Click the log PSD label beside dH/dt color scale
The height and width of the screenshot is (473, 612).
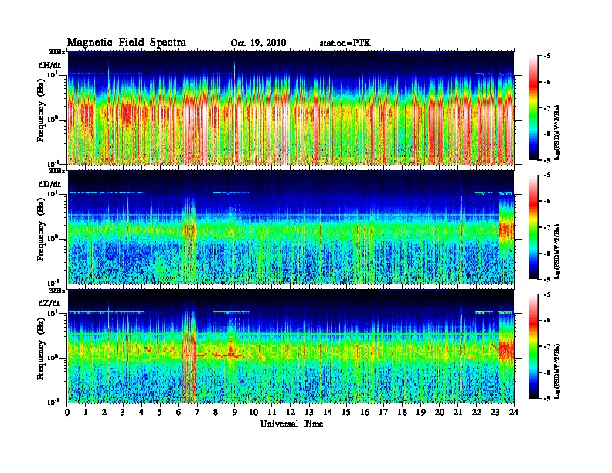(x=558, y=132)
